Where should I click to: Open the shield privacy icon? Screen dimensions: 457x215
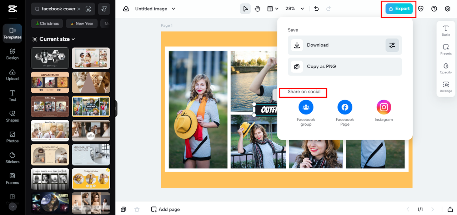(421, 9)
